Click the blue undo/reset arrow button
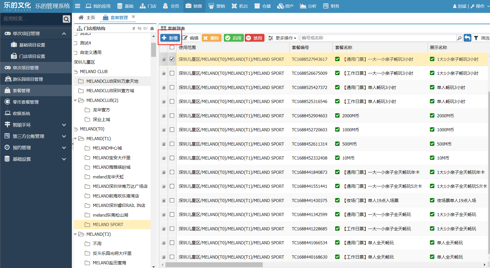This screenshot has width=490, height=268. tap(467, 38)
